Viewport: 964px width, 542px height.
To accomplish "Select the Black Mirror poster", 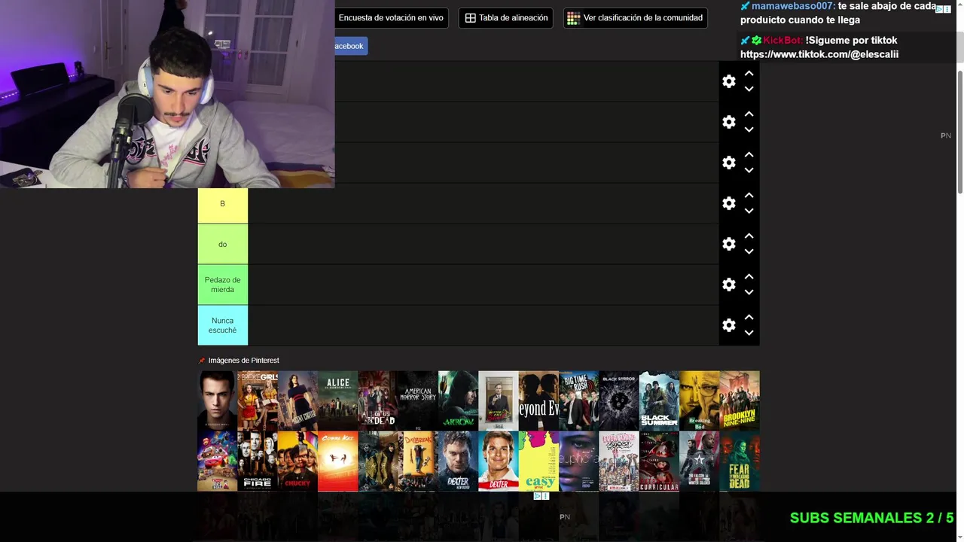I will [x=619, y=400].
